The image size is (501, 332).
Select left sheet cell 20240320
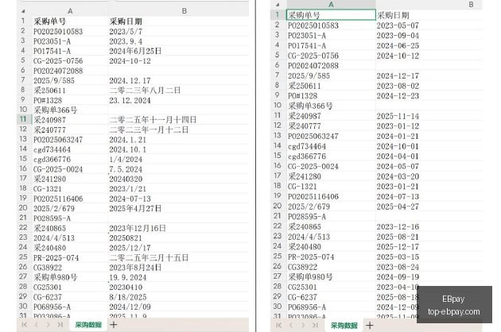[178, 179]
